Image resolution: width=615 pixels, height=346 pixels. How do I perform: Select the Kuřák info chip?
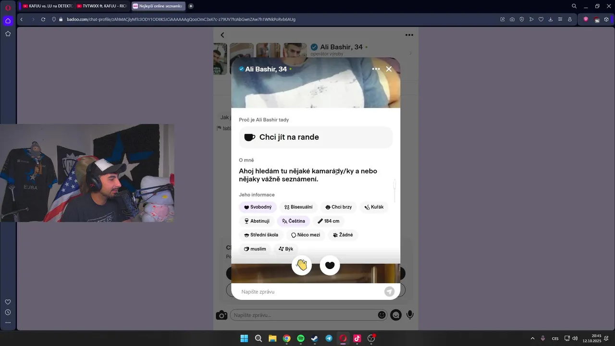coord(374,207)
